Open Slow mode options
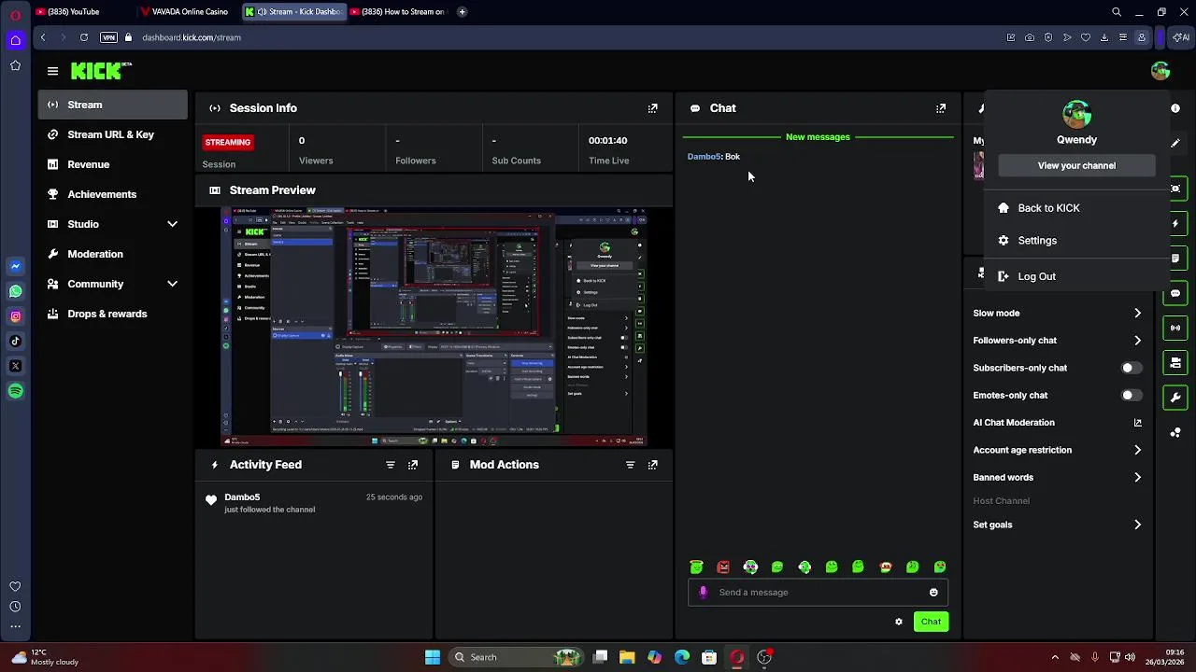This screenshot has height=672, width=1196. [x=1057, y=314]
